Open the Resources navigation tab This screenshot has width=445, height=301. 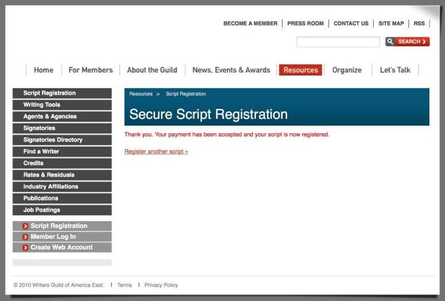[x=300, y=70]
